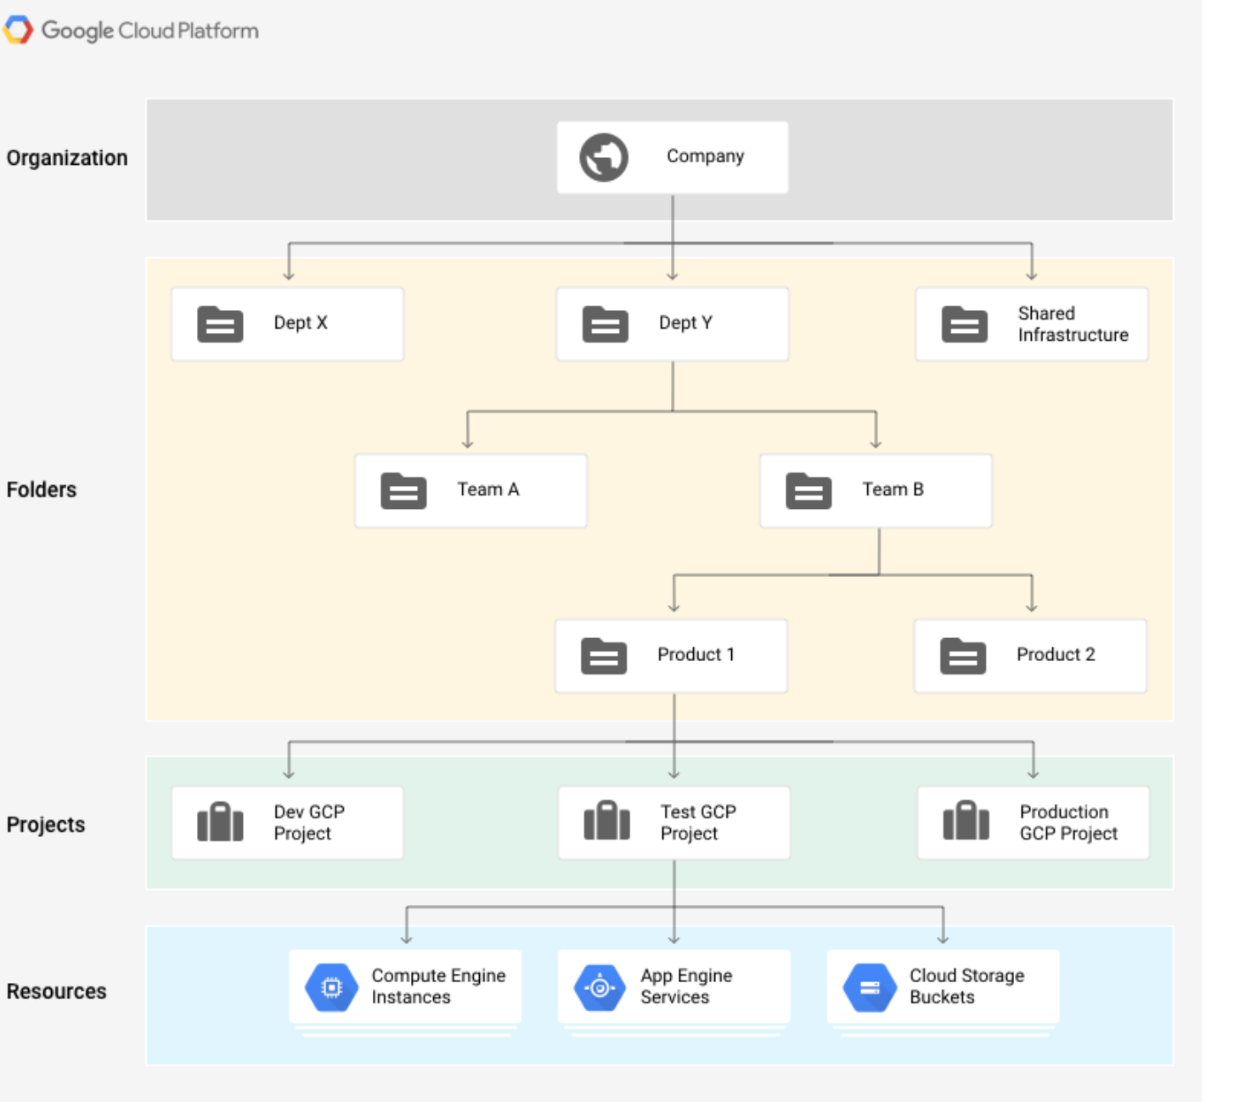Select the Dept Y folder icon
The width and height of the screenshot is (1234, 1102).
click(606, 324)
